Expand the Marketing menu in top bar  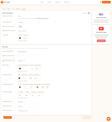pos(58,2)
